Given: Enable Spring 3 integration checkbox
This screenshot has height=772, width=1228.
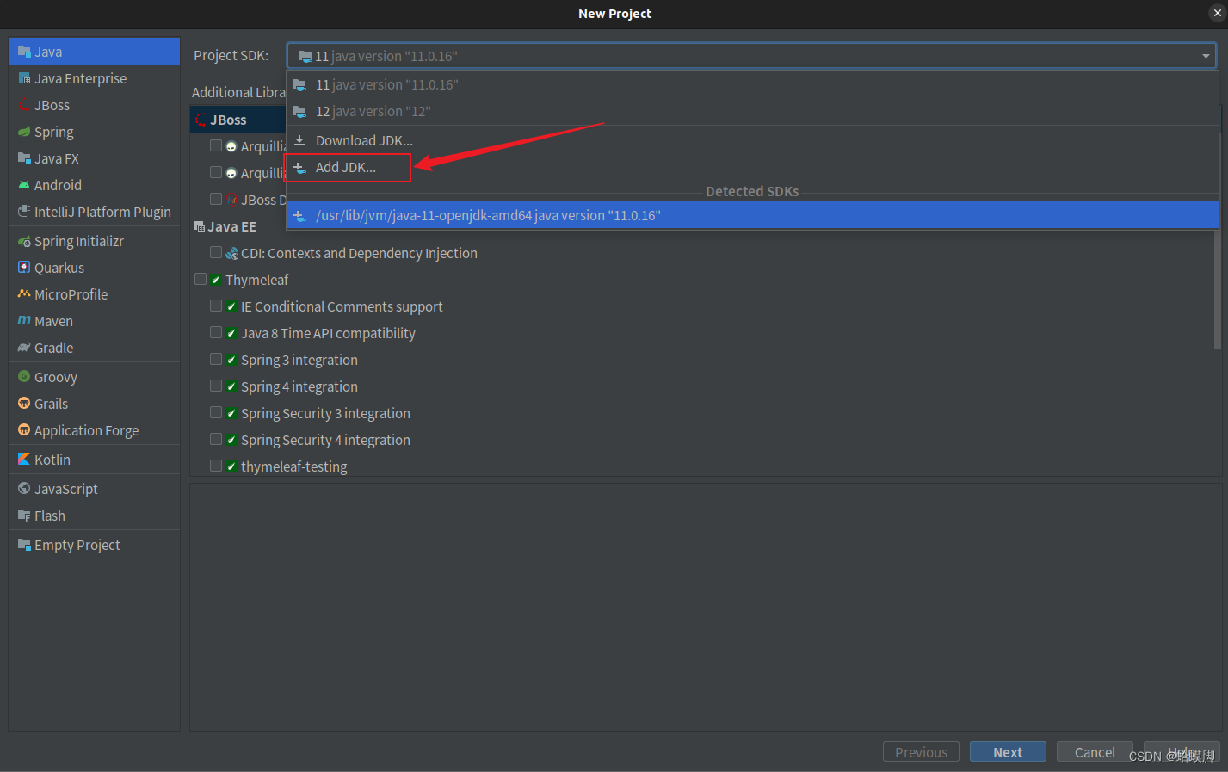Looking at the screenshot, I should (216, 359).
